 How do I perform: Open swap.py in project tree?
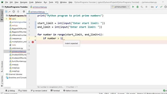pos(15,64)
